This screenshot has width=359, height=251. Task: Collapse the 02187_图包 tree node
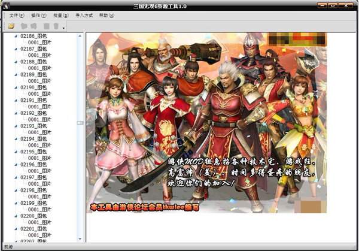(x=16, y=49)
